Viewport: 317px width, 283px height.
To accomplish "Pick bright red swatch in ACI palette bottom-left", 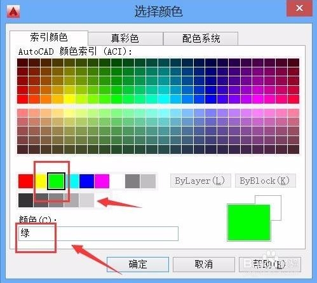I will (23, 99).
